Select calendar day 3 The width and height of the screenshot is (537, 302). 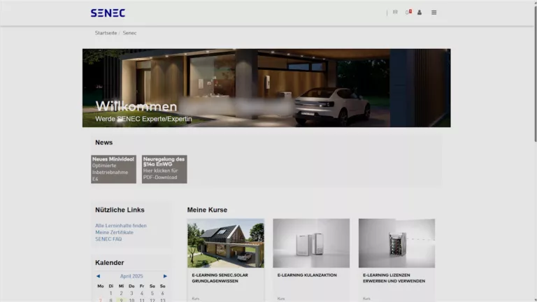point(131,293)
